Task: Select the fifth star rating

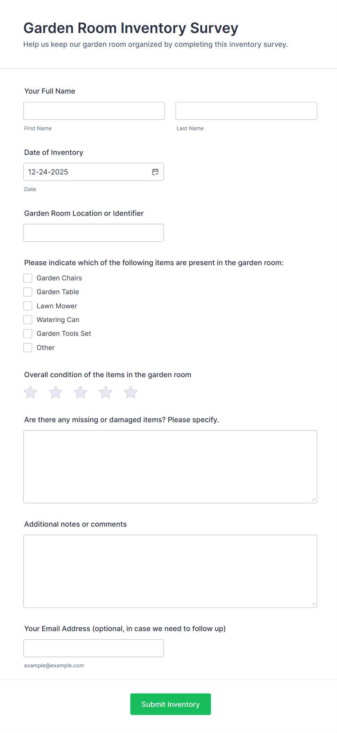Action: pos(130,392)
